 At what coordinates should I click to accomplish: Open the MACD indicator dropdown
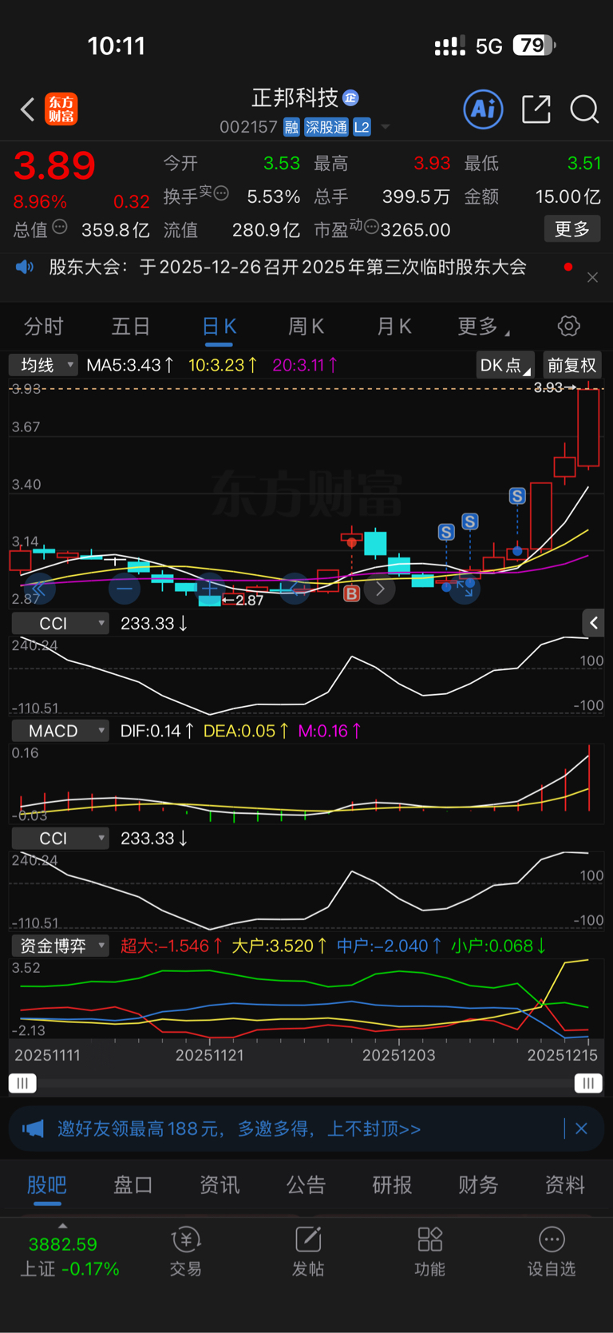coord(60,731)
